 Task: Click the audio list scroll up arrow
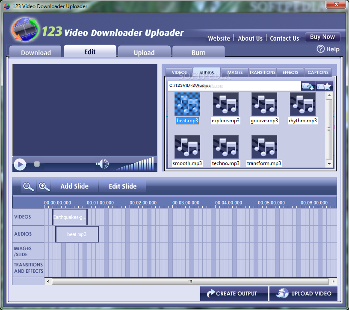point(329,95)
